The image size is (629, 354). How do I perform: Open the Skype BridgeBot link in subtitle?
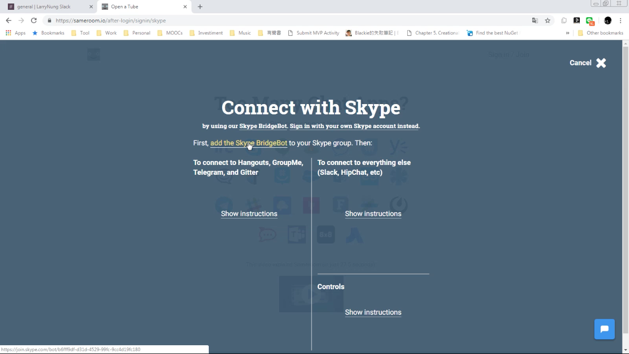click(263, 126)
